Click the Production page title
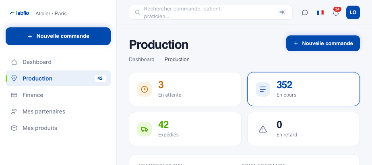 (159, 45)
